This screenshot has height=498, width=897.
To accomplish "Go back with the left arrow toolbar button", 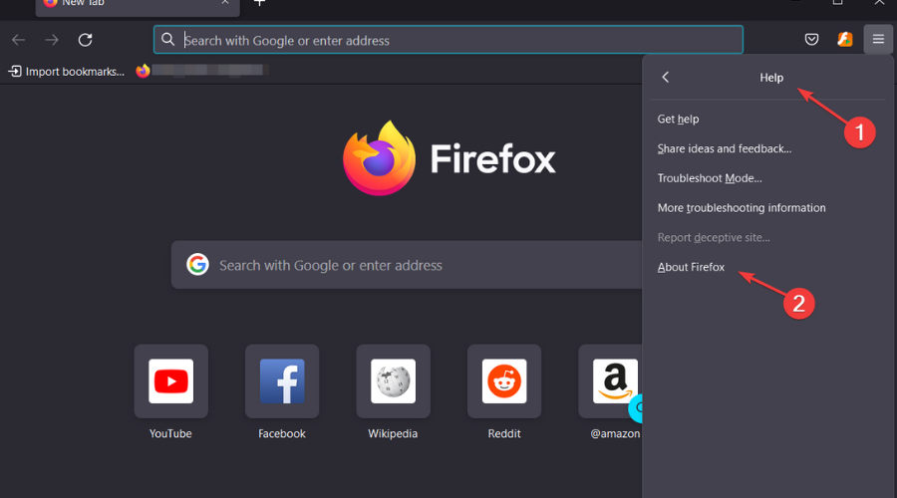I will click(18, 40).
